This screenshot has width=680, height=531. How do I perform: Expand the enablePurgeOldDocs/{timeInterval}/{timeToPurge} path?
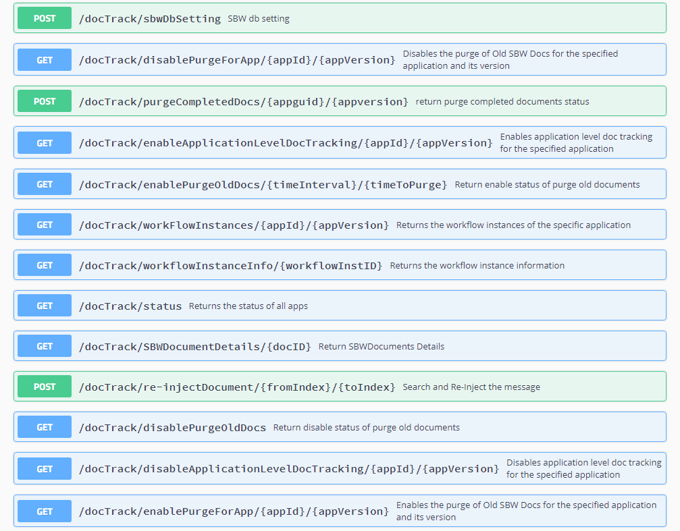pos(263,185)
